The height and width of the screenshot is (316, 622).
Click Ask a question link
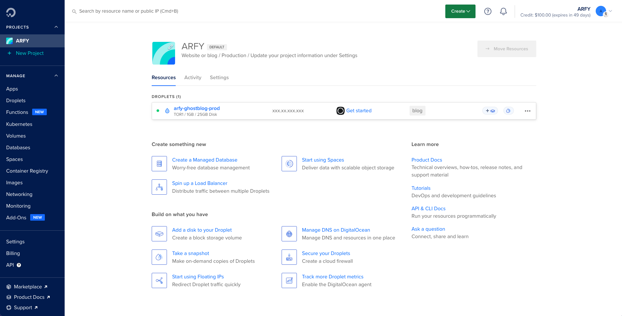(428, 229)
